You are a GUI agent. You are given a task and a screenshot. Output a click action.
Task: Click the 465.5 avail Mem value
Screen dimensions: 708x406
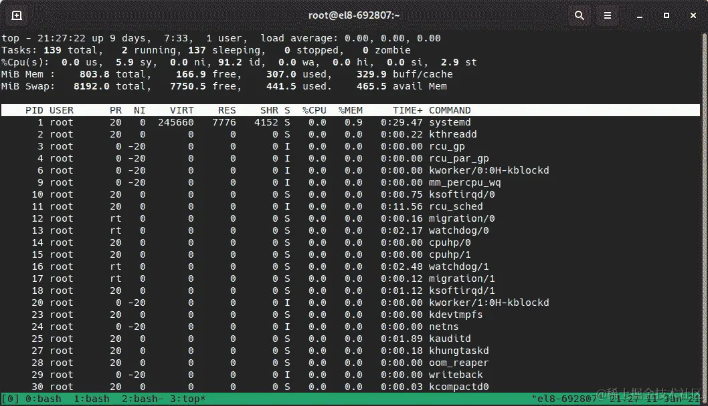pos(402,86)
